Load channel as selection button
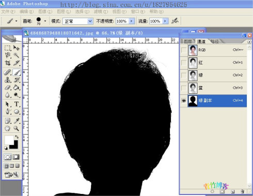This screenshot has width=253, height=196. tap(212, 191)
